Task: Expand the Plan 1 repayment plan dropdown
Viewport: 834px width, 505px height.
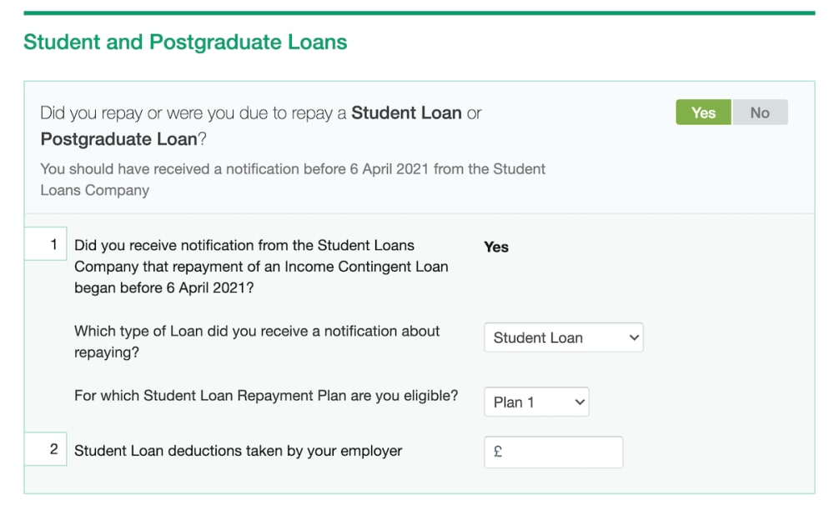Action: tap(535, 402)
